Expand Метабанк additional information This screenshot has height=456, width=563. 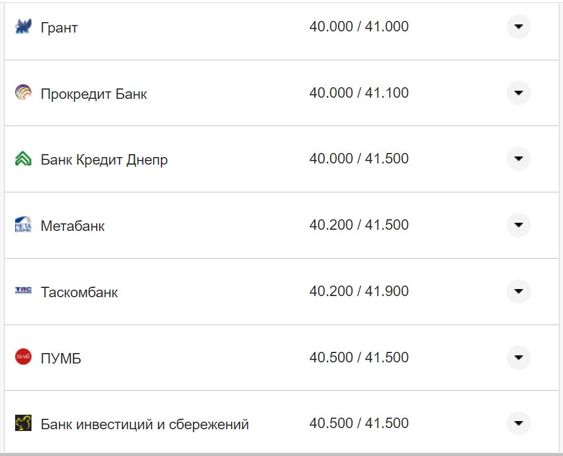click(x=518, y=225)
